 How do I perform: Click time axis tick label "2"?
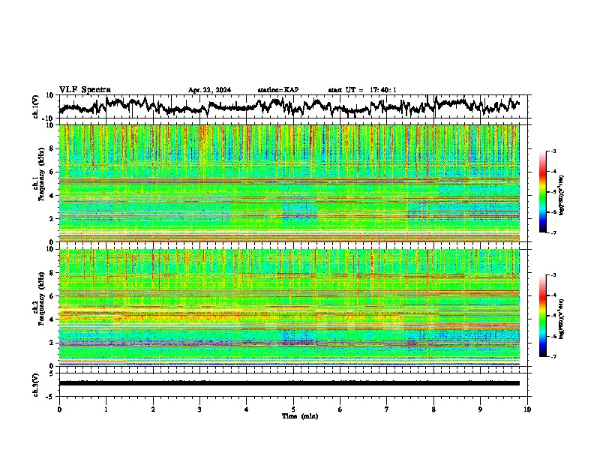153,409
